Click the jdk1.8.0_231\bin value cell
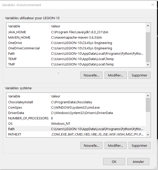Viewport: 158px width, 170px height. (80, 32)
